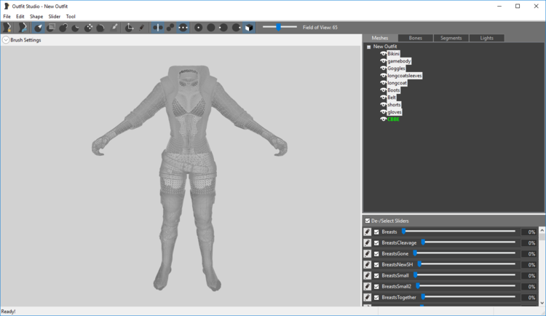The width and height of the screenshot is (546, 316).
Task: Click the slider list scroll-up arrow
Action: [542, 230]
